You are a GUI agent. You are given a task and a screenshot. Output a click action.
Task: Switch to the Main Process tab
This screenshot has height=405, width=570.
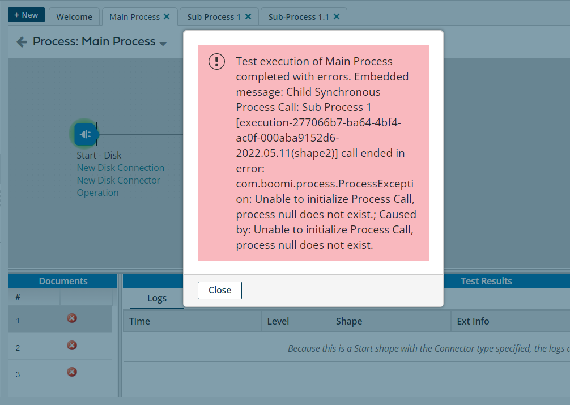(x=134, y=16)
